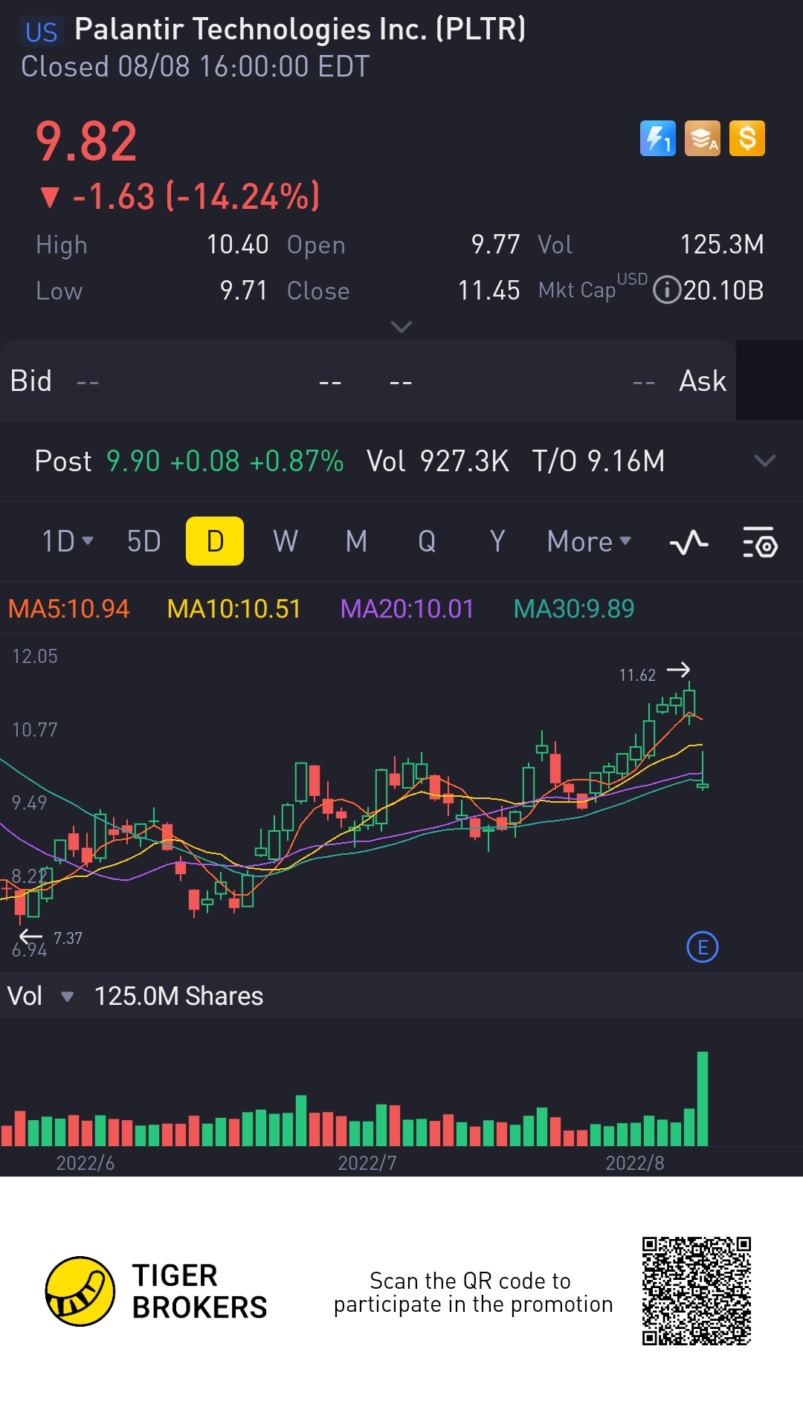This screenshot has width=803, height=1407.
Task: Tap Scan the QR code promotion text
Action: (473, 1293)
